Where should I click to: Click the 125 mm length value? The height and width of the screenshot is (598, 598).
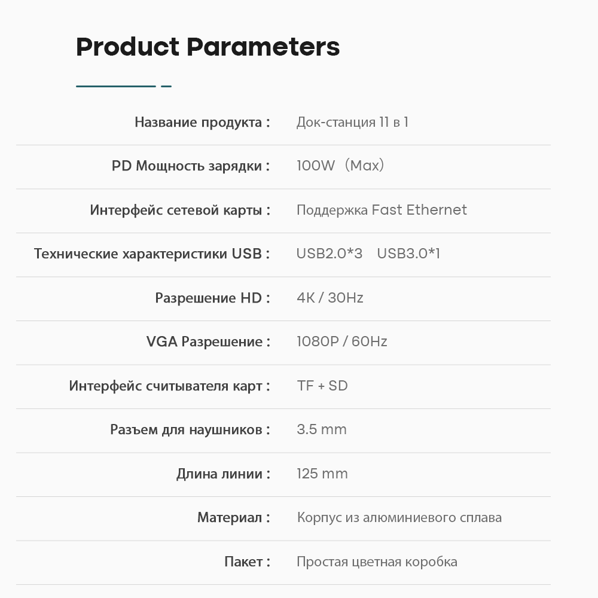(322, 474)
